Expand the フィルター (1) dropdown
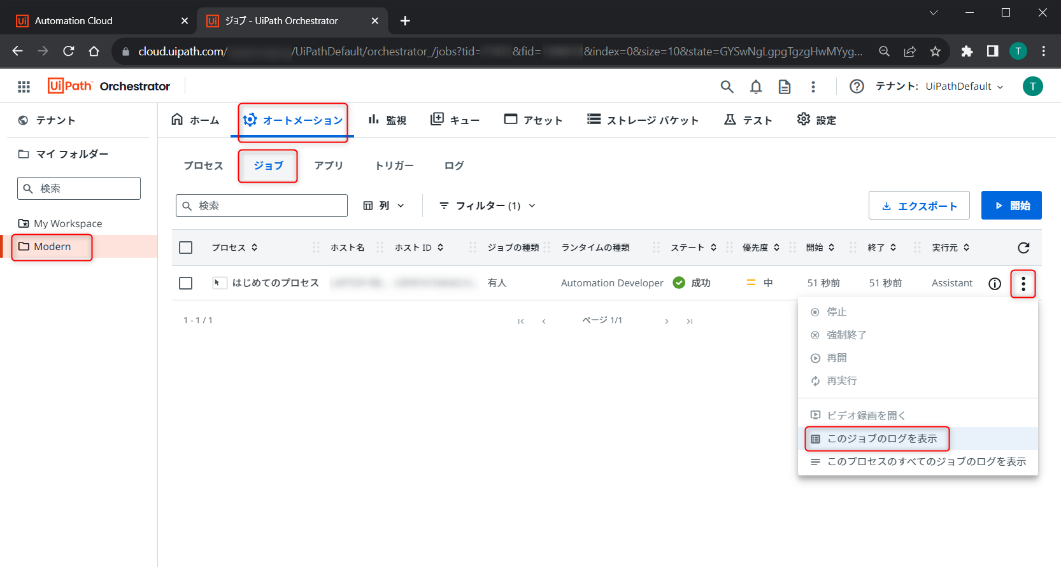This screenshot has height=567, width=1061. tap(488, 206)
